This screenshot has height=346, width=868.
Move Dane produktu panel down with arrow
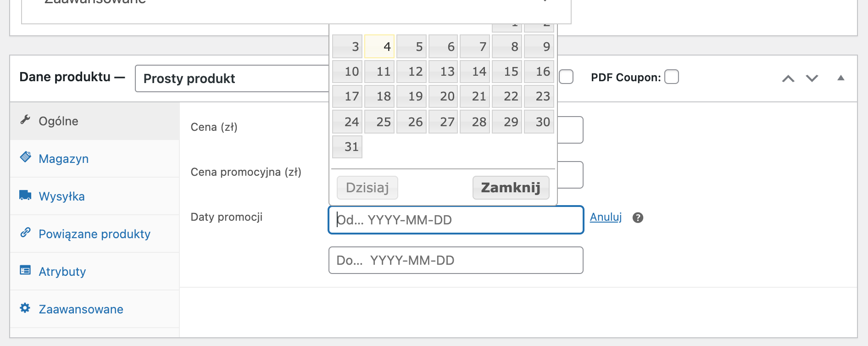[812, 78]
